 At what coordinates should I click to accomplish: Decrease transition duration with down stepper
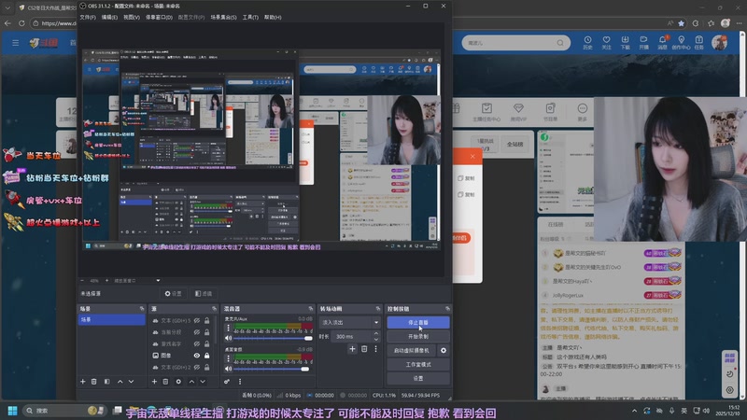pos(376,339)
